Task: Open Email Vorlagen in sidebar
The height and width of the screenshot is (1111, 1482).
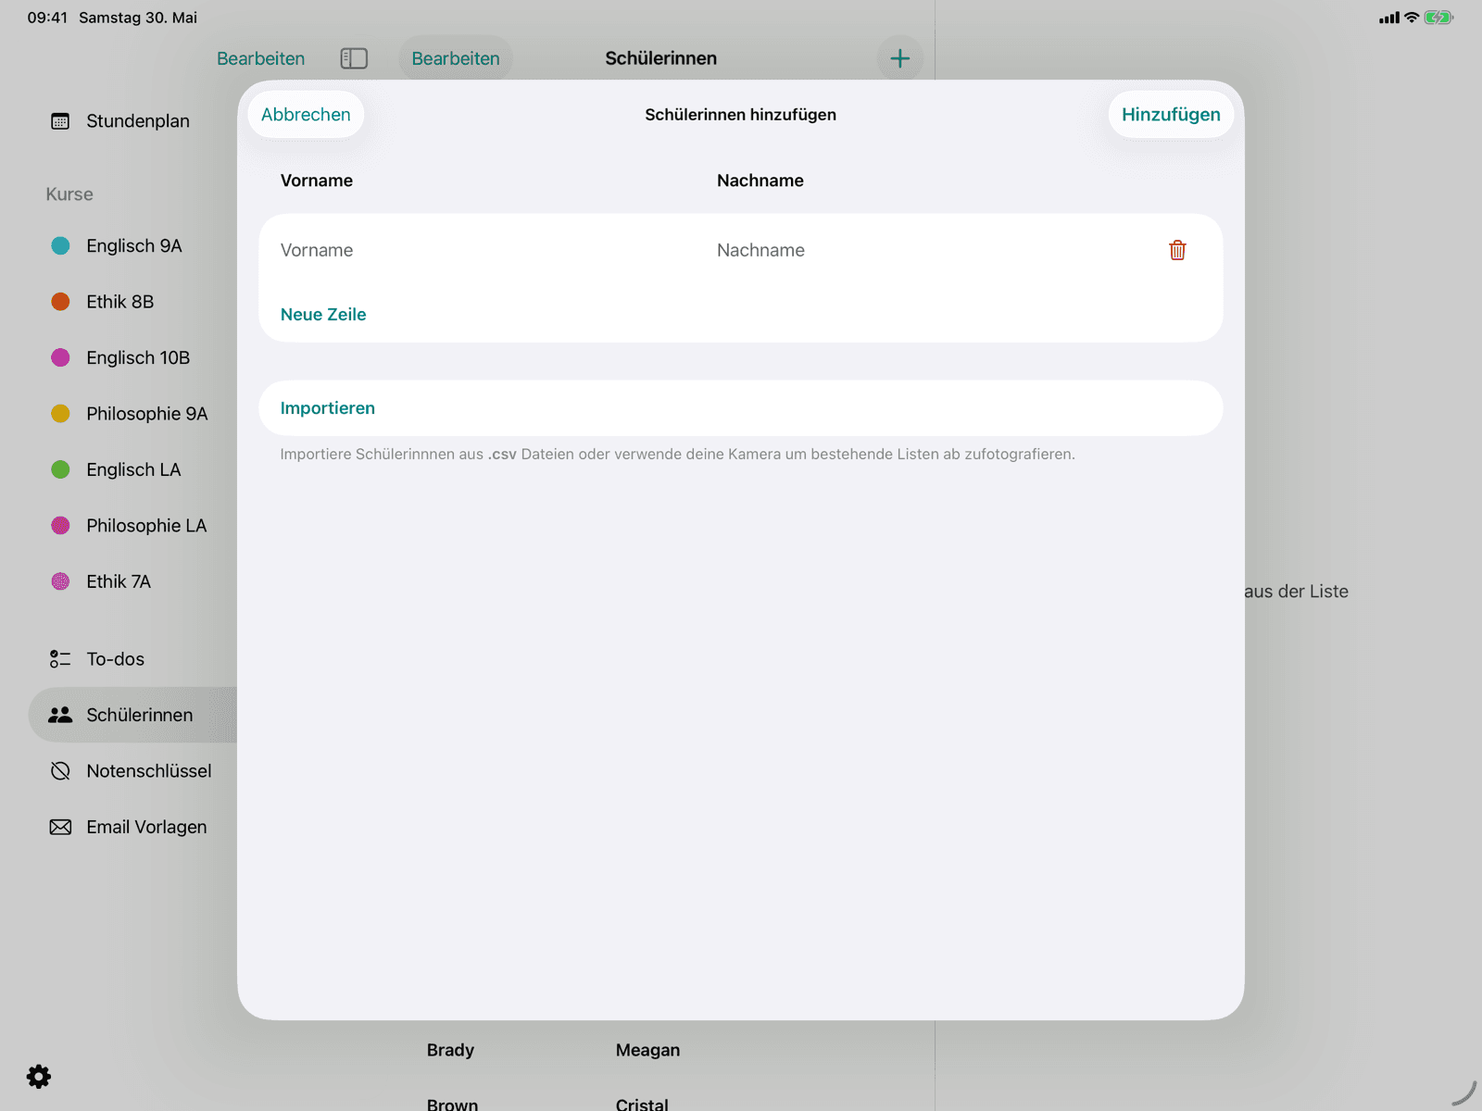Action: [x=146, y=827]
